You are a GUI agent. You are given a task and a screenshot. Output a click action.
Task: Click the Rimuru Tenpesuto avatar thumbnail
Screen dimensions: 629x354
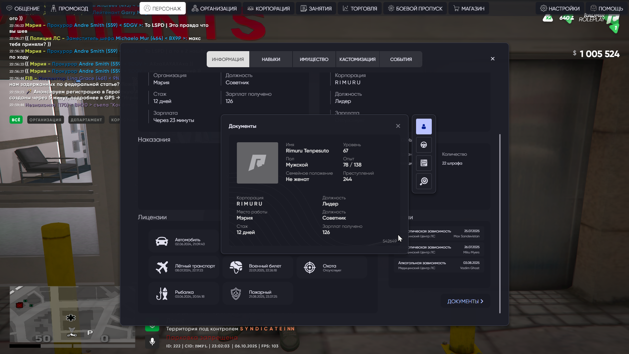tap(257, 163)
